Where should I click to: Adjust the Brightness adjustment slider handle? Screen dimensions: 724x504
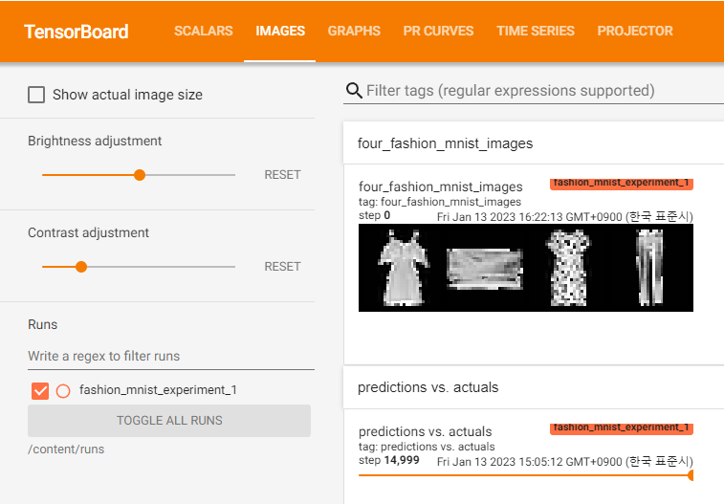140,175
